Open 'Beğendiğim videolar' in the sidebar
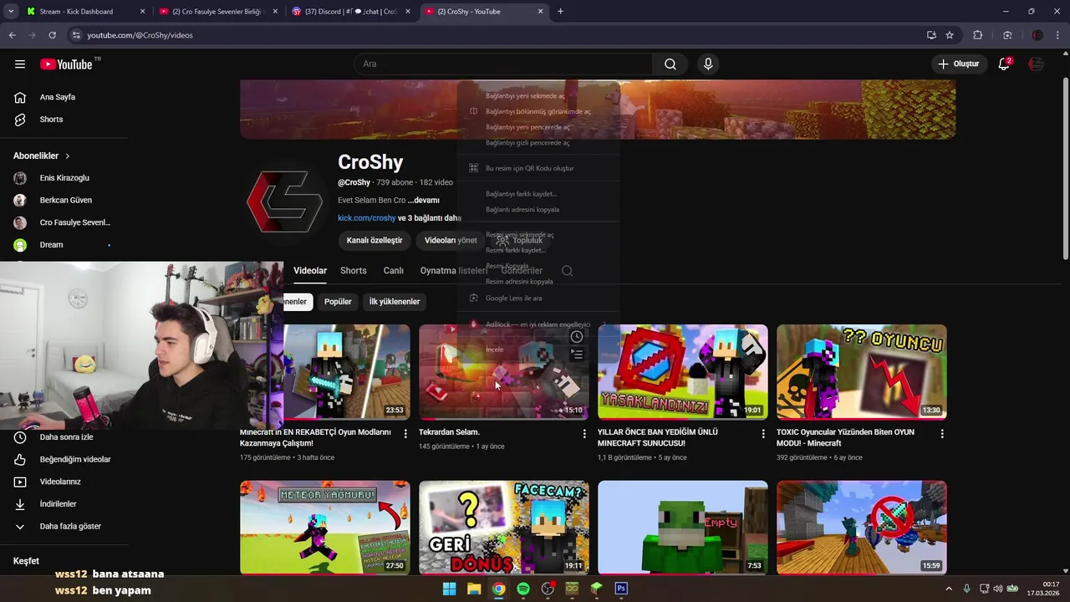 coord(75,460)
